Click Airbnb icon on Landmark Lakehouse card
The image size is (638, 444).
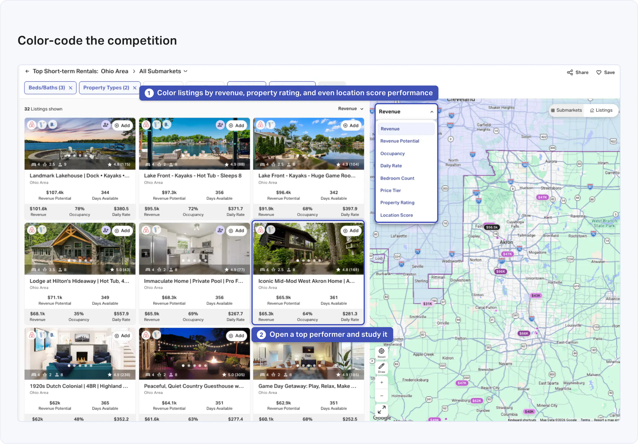(32, 124)
